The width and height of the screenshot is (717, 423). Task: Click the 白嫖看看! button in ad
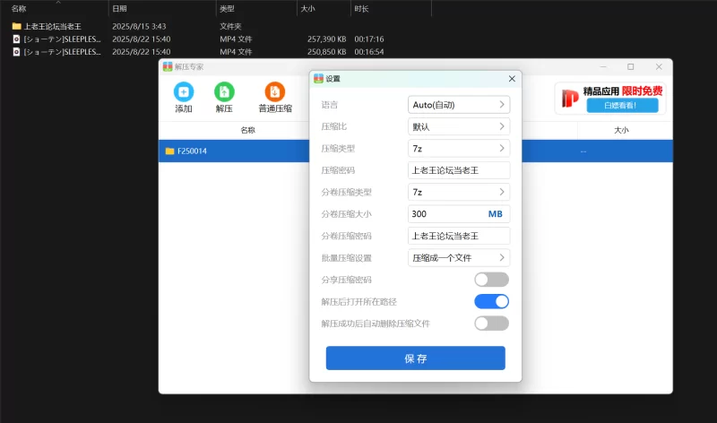[622, 105]
